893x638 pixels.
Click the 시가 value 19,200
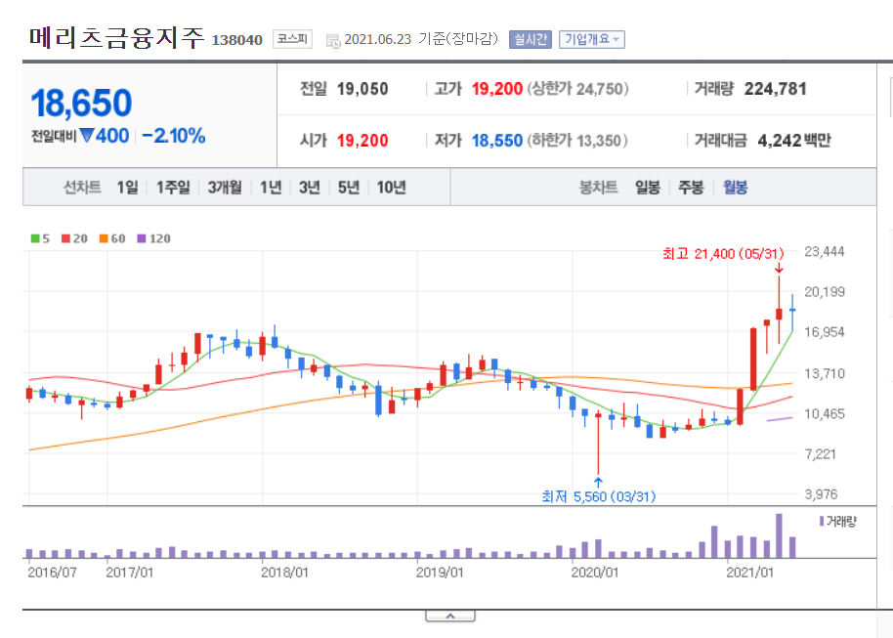[x=362, y=140]
